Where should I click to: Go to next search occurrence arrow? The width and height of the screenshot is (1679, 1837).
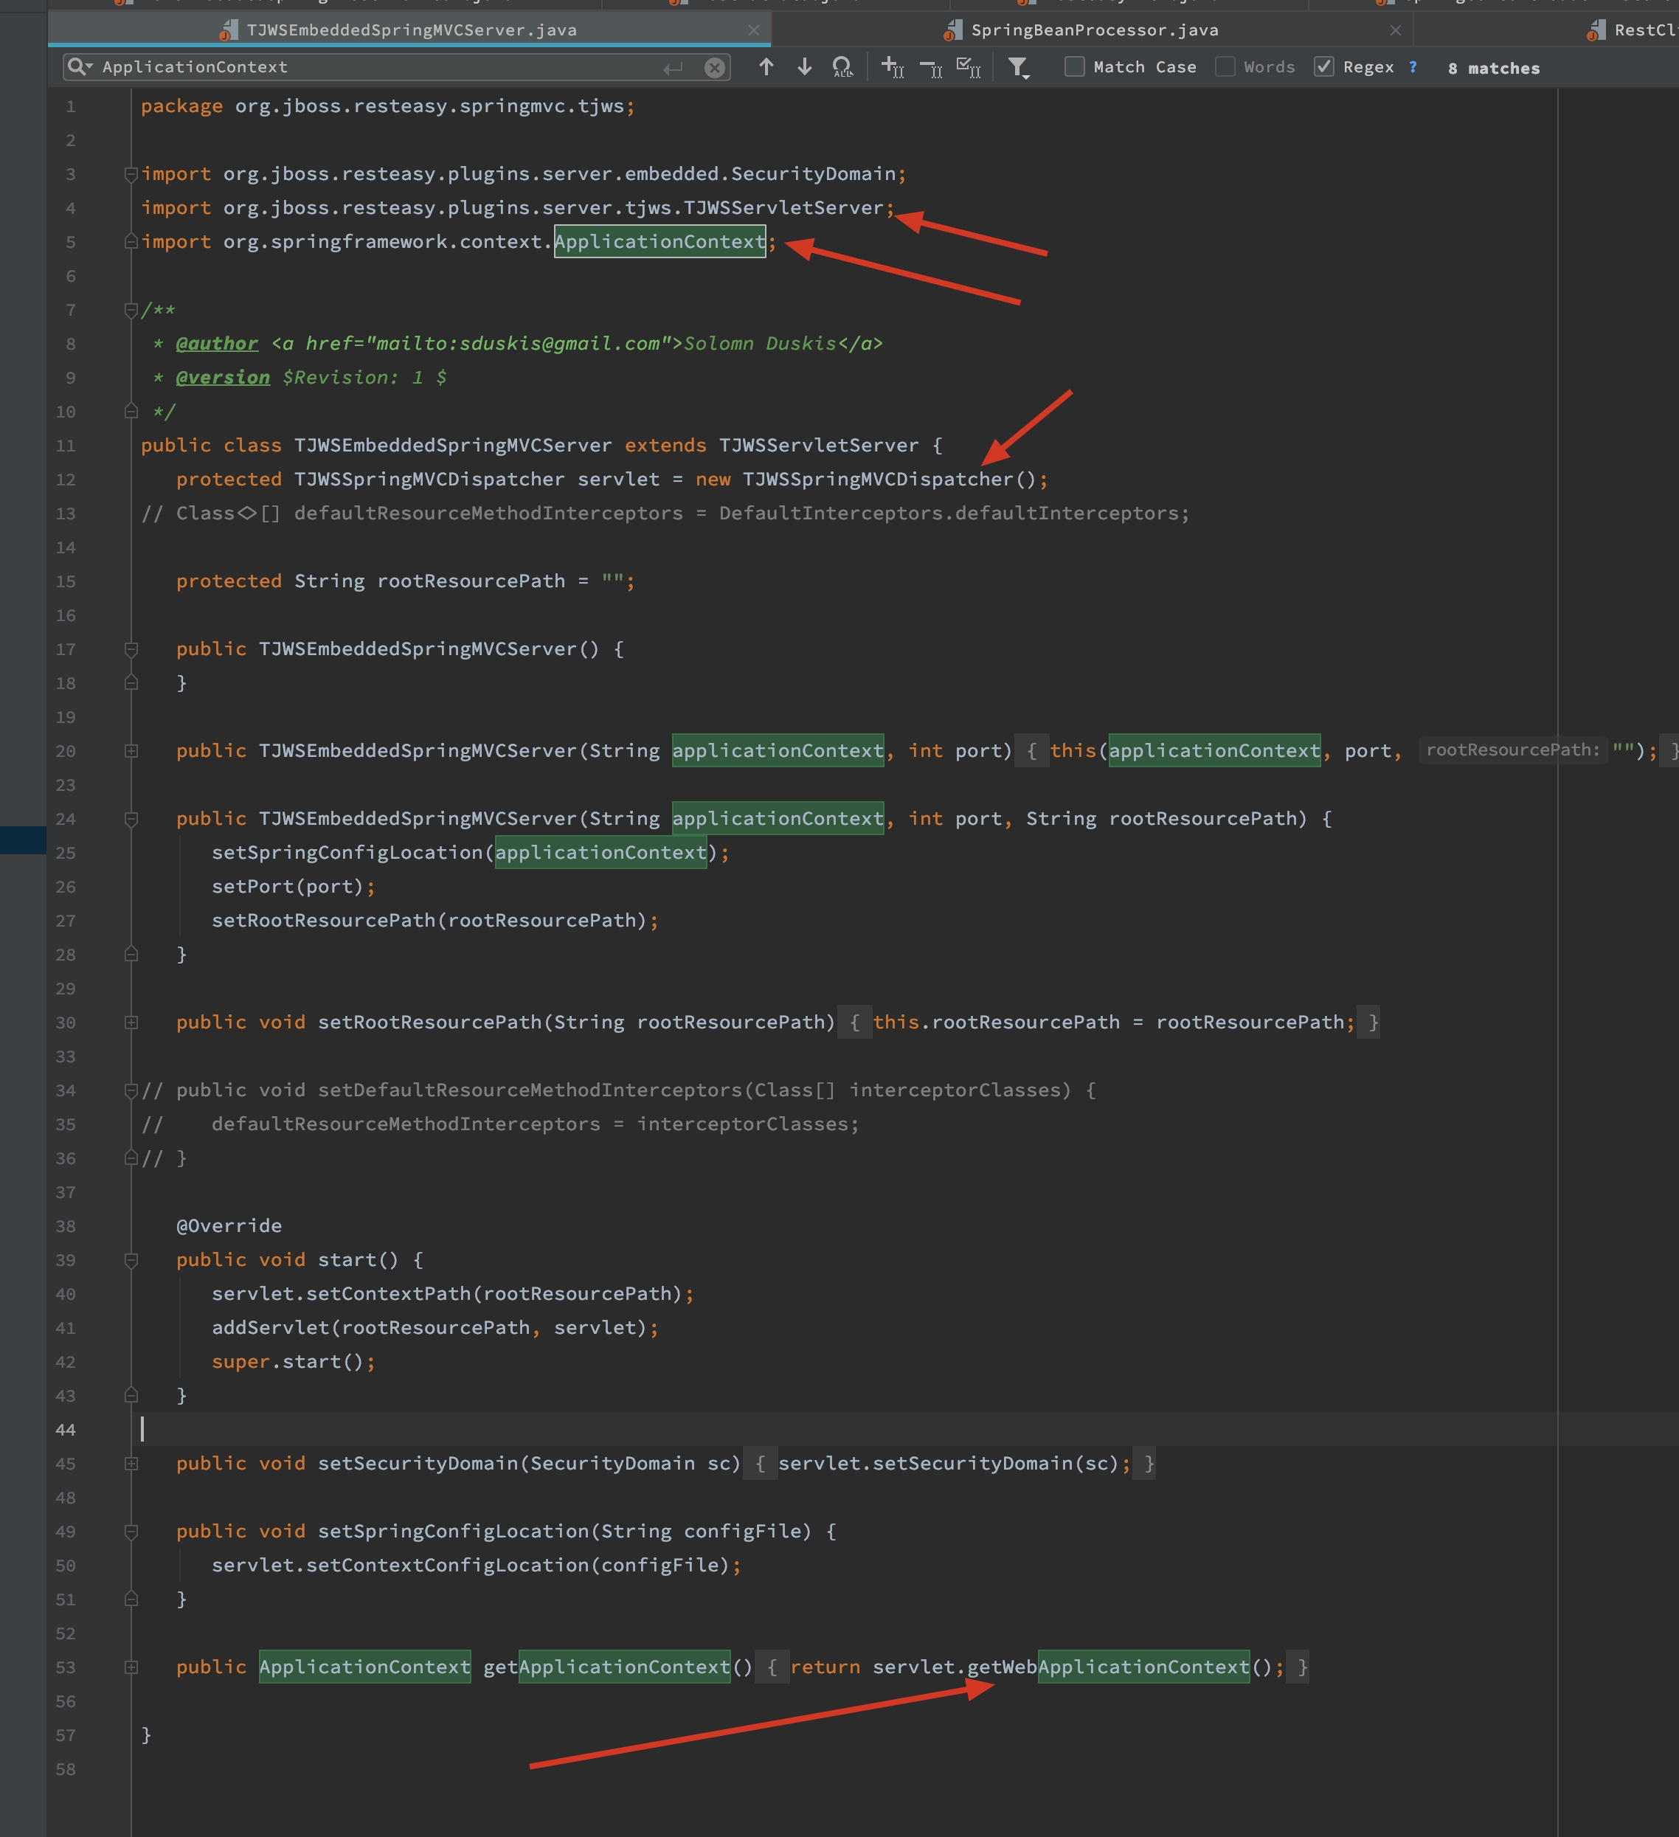point(804,66)
